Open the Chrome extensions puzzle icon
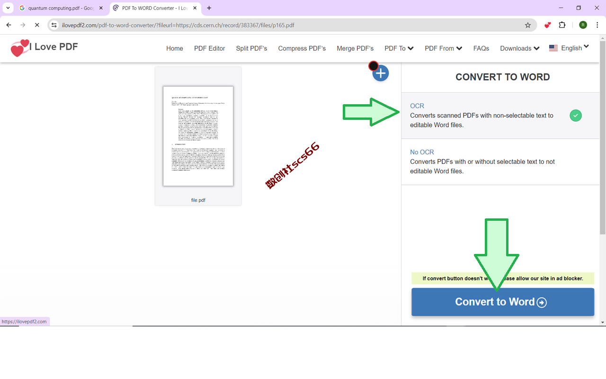Viewport: 606px width, 379px height. (x=562, y=25)
